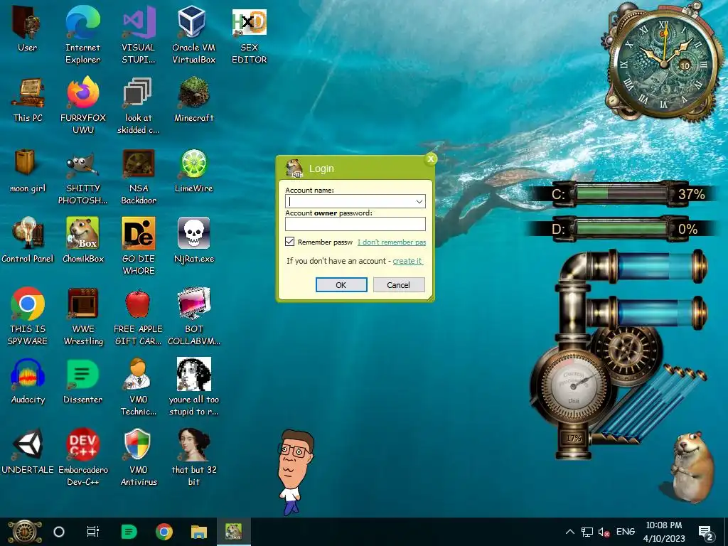728x546 pixels.
Task: Select the NjRat.exe skull icon
Action: pyautogui.click(x=193, y=240)
